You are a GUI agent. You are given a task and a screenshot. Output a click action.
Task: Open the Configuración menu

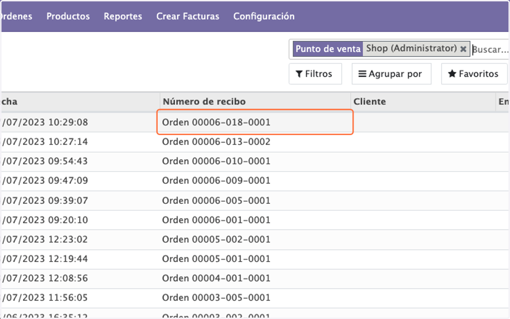pyautogui.click(x=264, y=16)
